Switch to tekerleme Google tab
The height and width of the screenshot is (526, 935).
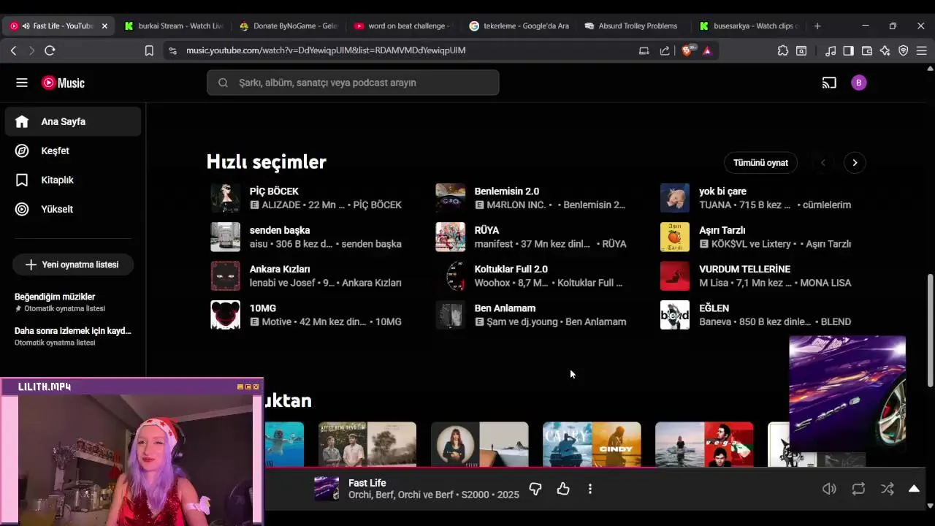click(x=519, y=26)
